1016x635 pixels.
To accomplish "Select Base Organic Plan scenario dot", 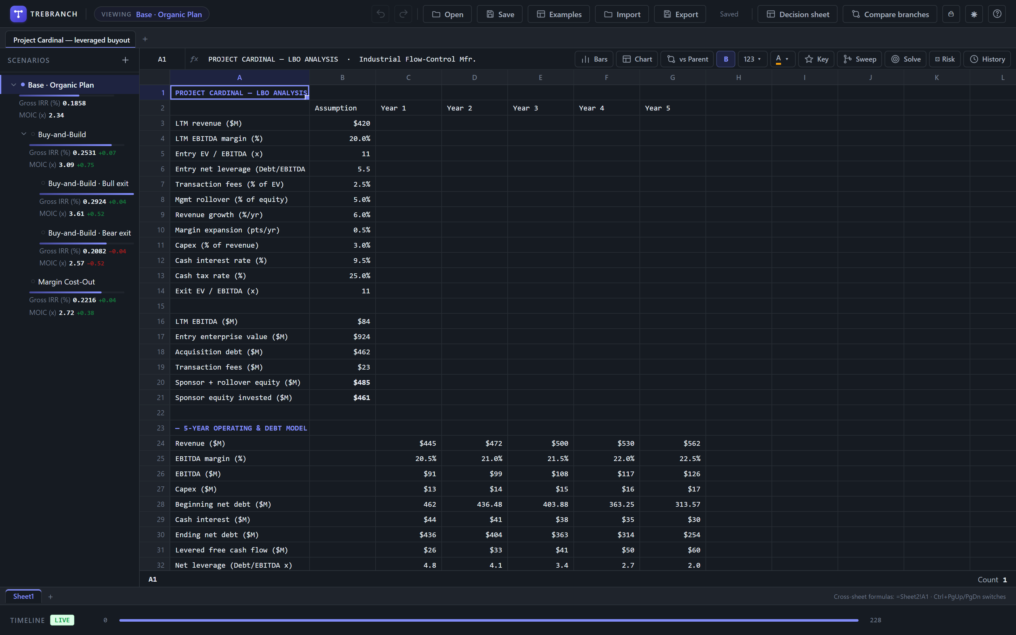I will tap(23, 85).
